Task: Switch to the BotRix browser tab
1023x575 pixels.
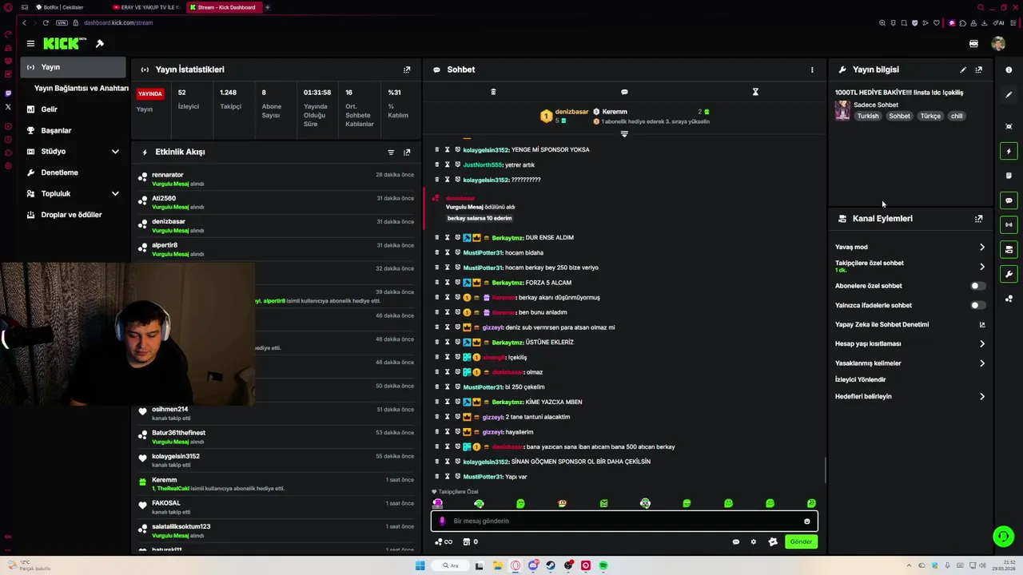Action: (x=64, y=7)
